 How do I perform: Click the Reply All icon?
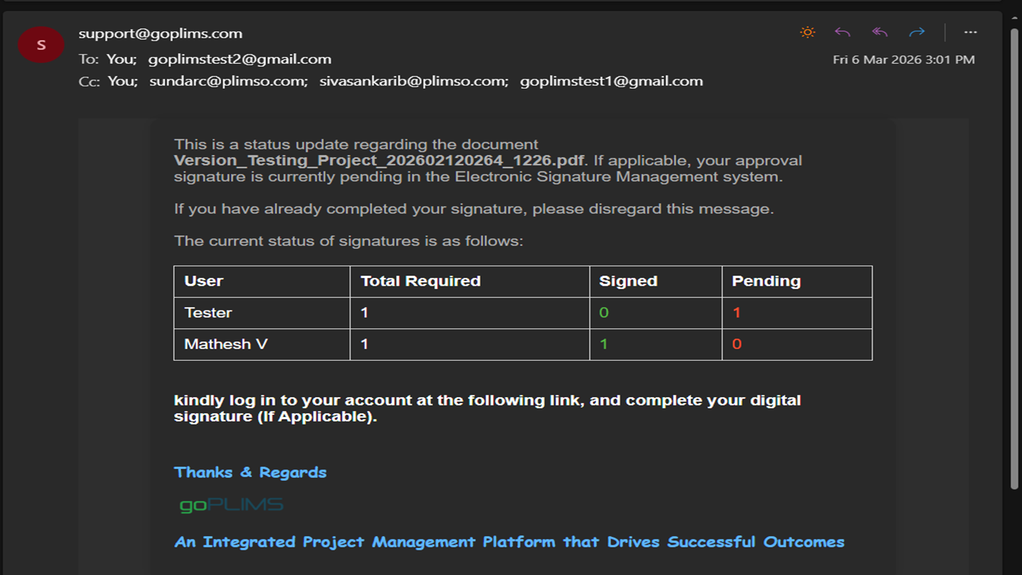(x=880, y=32)
